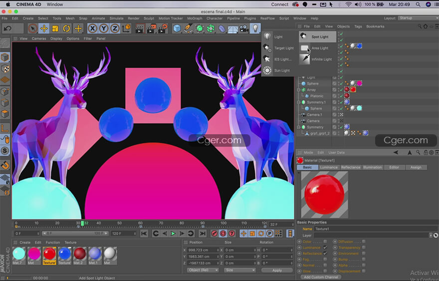Screen dimensions: 439x281
Task: Click the Layer field arrow button
Action: (431, 236)
